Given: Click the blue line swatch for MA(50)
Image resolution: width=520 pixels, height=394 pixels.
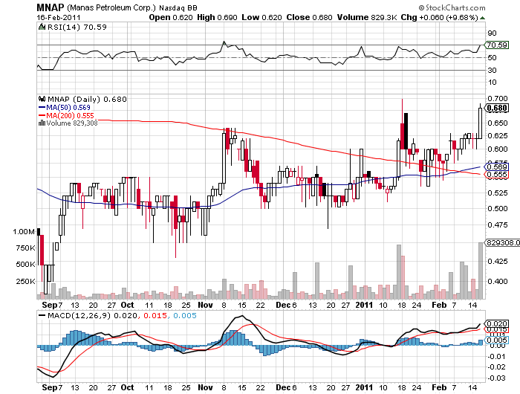Looking at the screenshot, I should [x=42, y=107].
